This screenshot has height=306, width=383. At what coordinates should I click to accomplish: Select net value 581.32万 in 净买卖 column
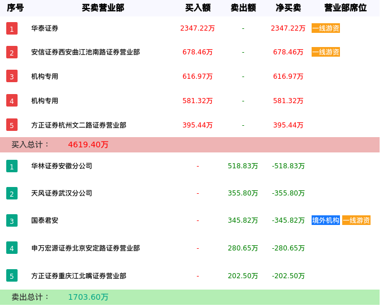tap(288, 101)
